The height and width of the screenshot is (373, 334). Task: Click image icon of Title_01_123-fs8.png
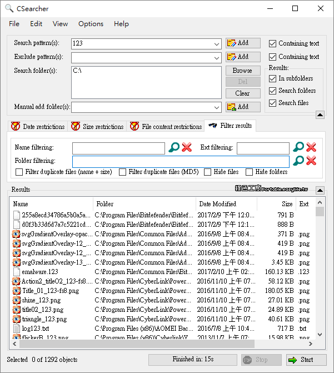coord(16,291)
